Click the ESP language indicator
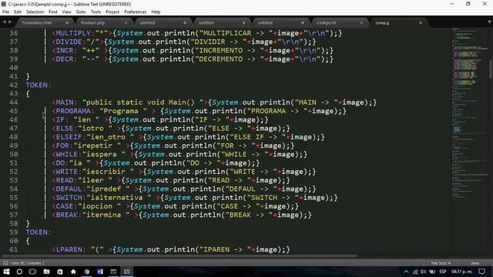 pos(443,272)
